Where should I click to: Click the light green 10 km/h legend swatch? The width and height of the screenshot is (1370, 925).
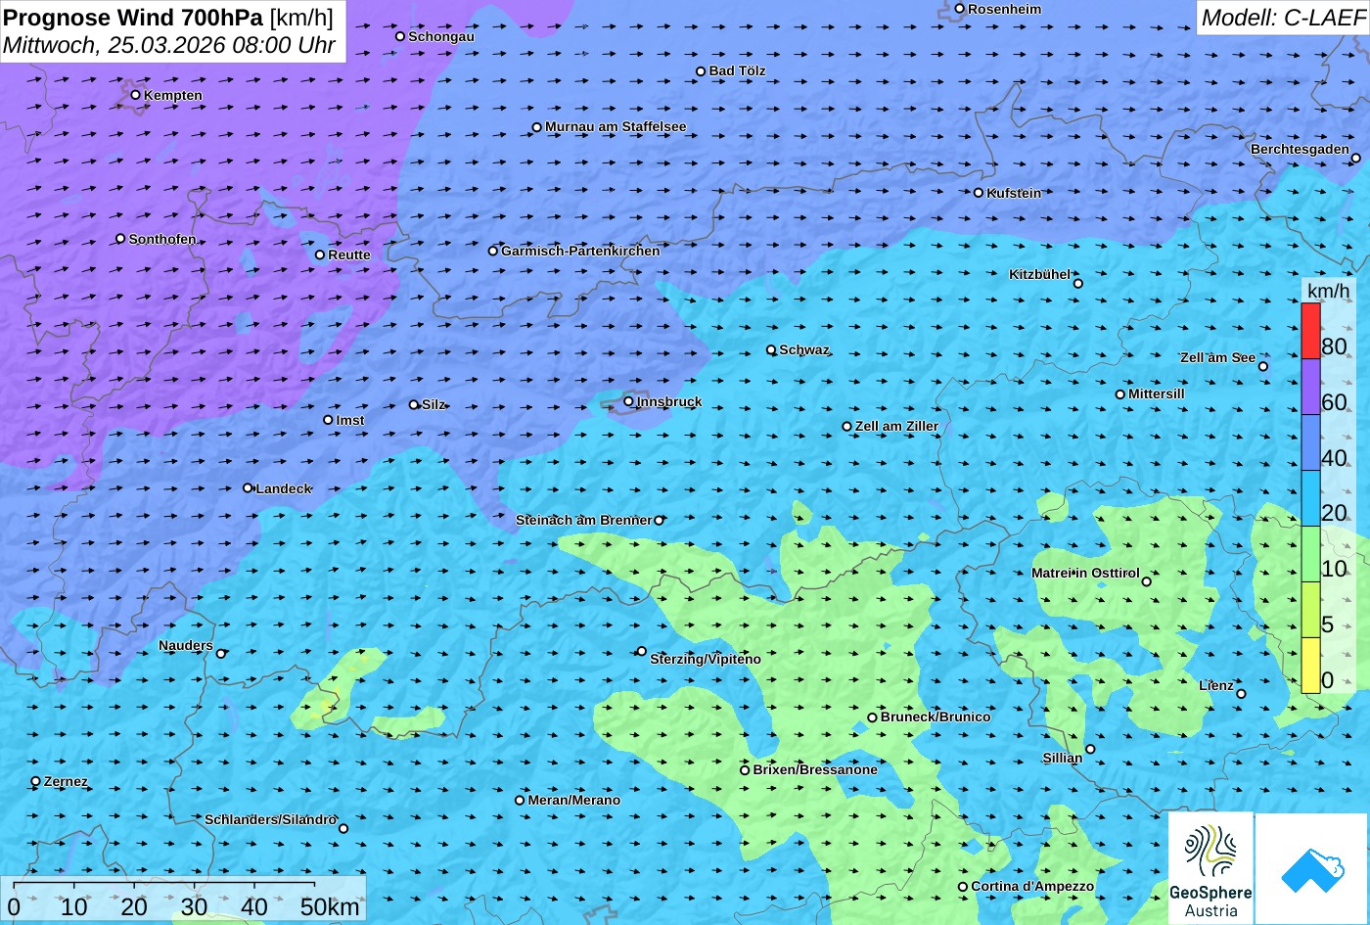coord(1310,554)
